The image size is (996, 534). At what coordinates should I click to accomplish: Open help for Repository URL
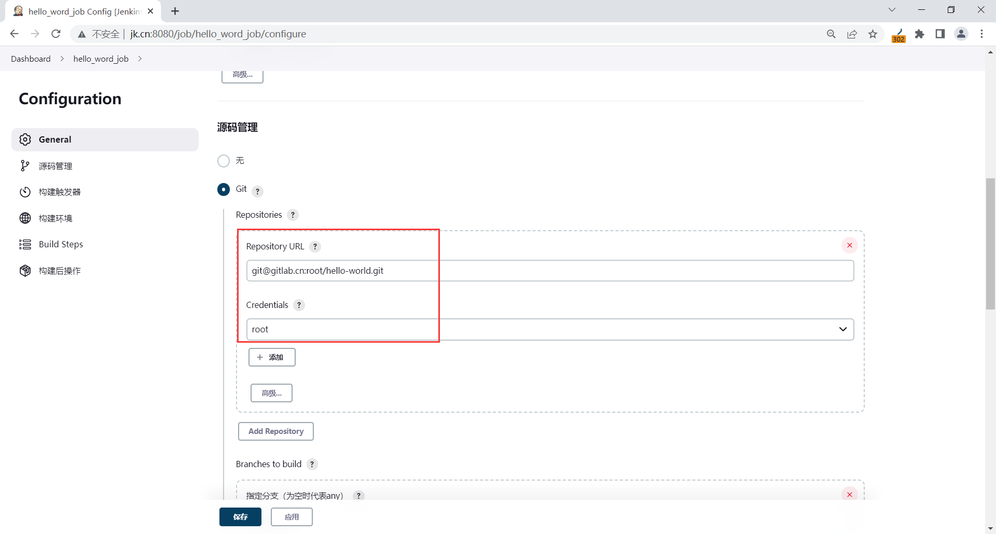[x=315, y=246]
